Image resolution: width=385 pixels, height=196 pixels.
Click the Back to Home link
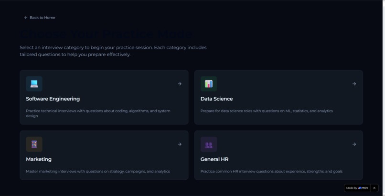coord(40,18)
